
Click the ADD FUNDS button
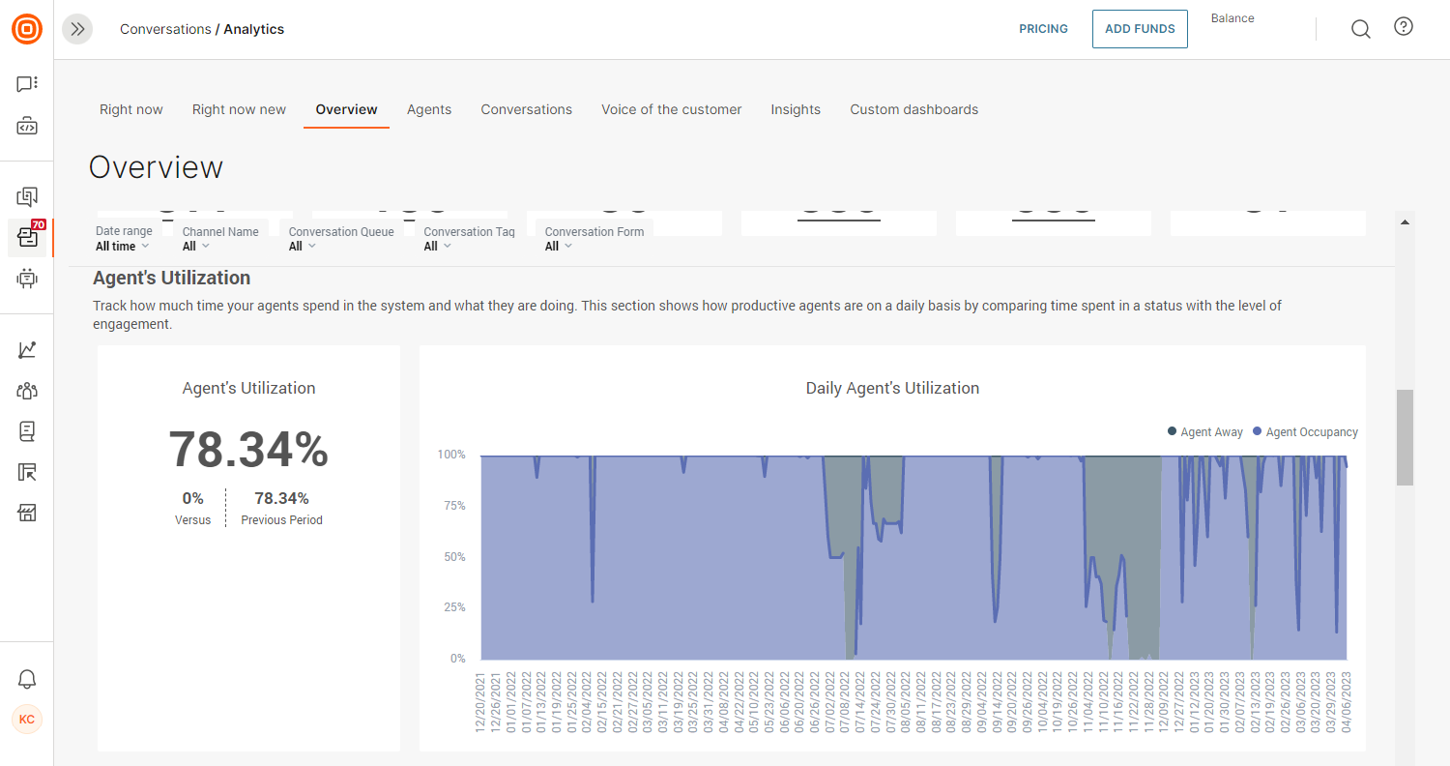[x=1139, y=29]
